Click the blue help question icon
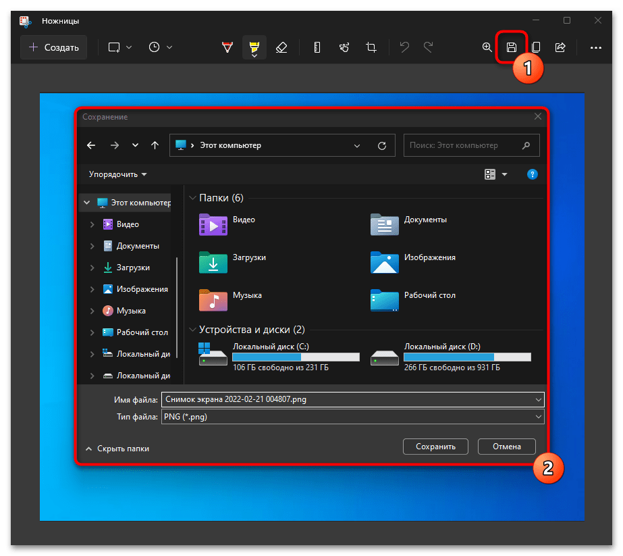 (532, 174)
